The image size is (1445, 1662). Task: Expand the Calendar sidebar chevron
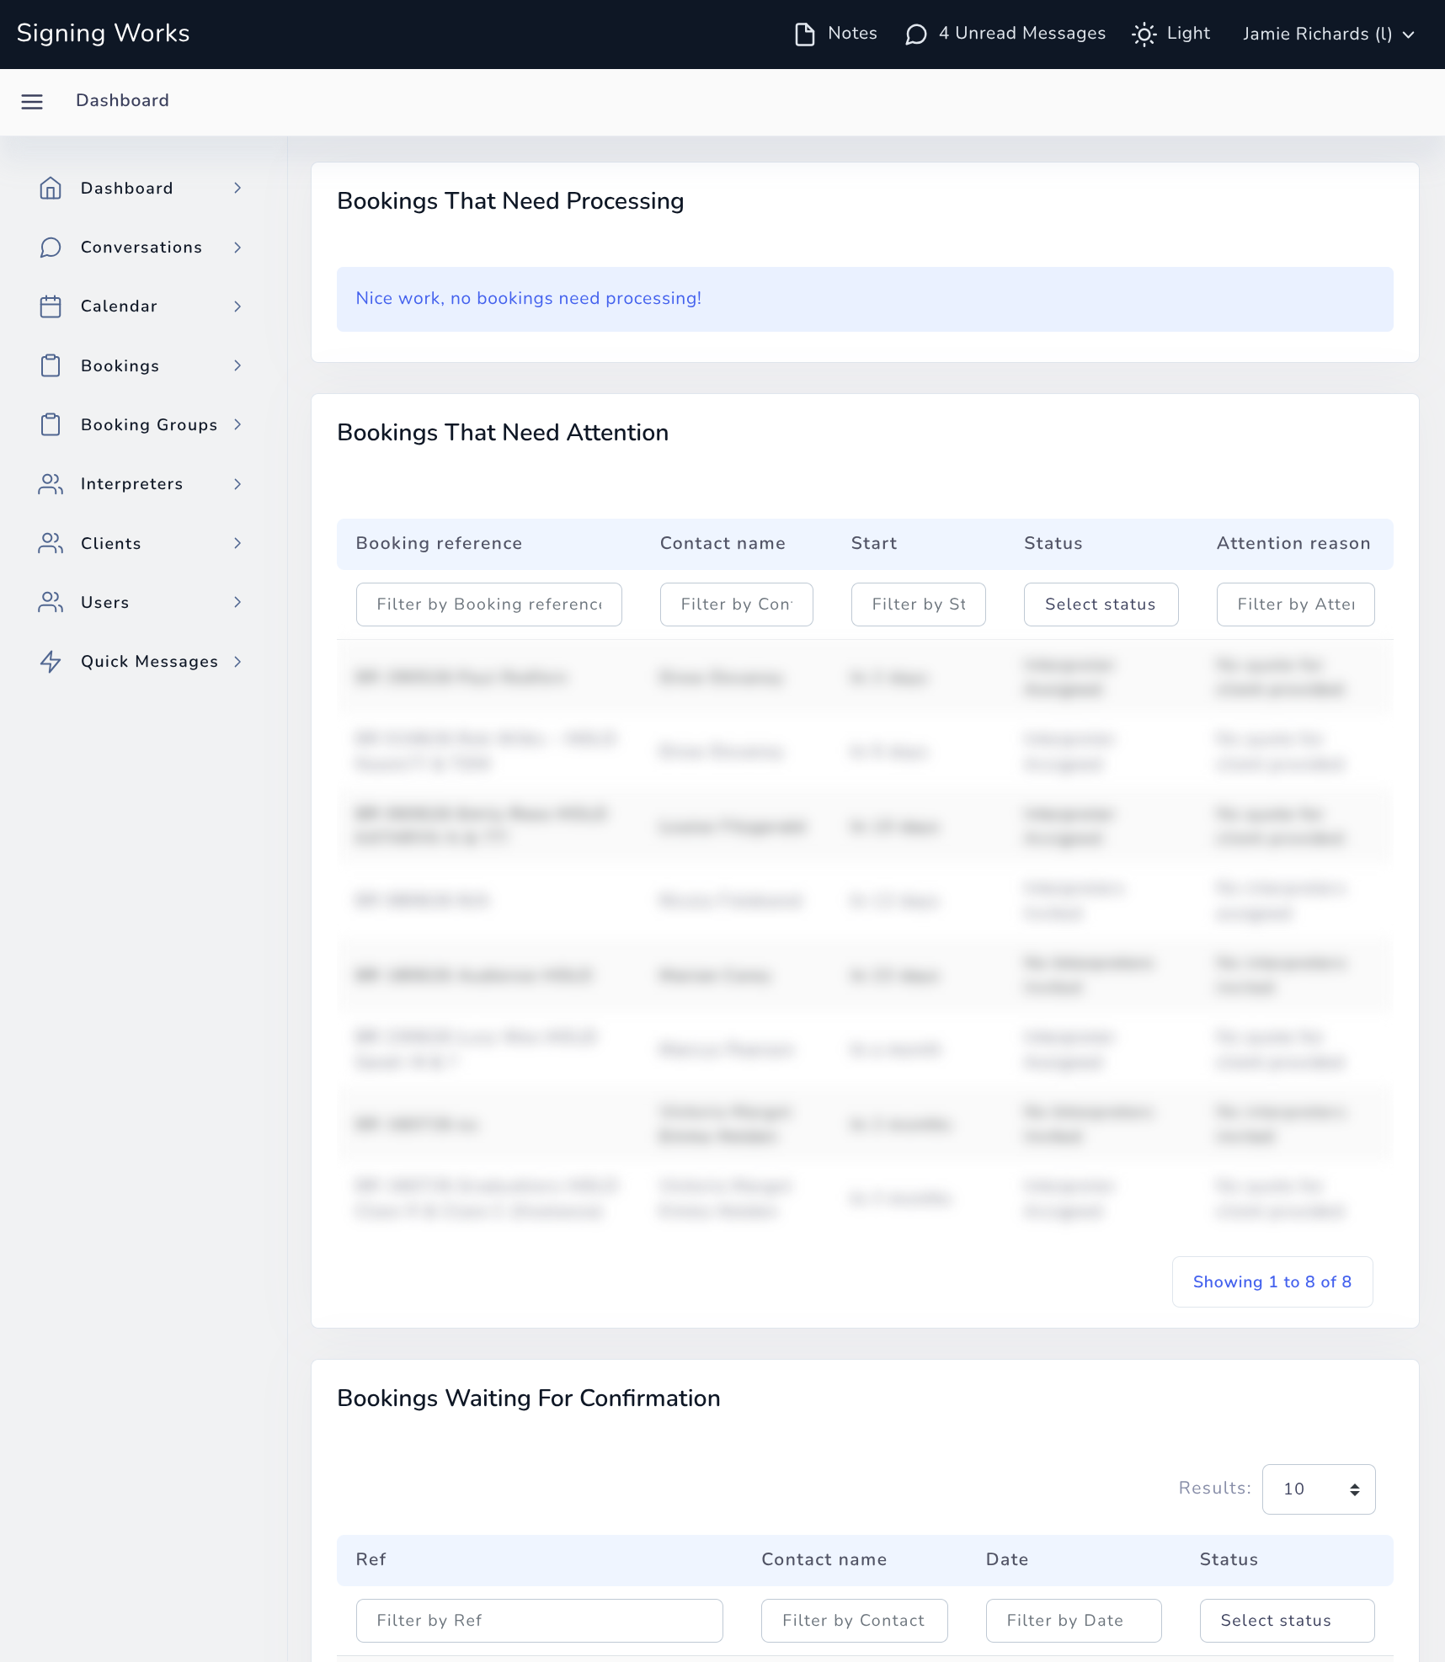(237, 306)
